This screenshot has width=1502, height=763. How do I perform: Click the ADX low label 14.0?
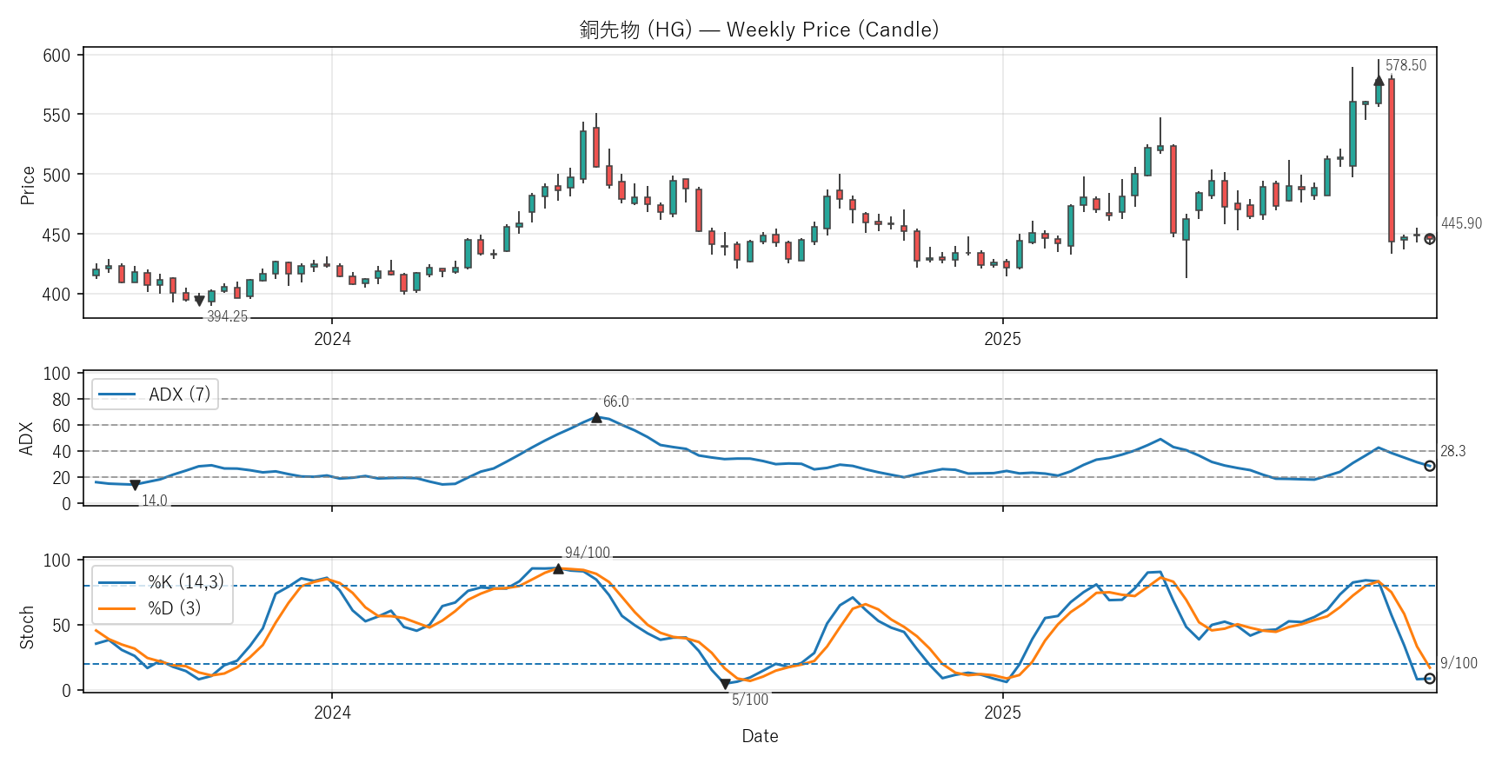click(x=155, y=501)
